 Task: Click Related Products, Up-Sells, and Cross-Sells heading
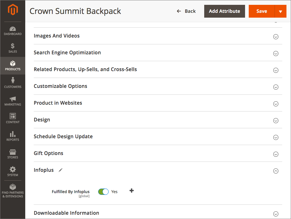pyautogui.click(x=85, y=69)
